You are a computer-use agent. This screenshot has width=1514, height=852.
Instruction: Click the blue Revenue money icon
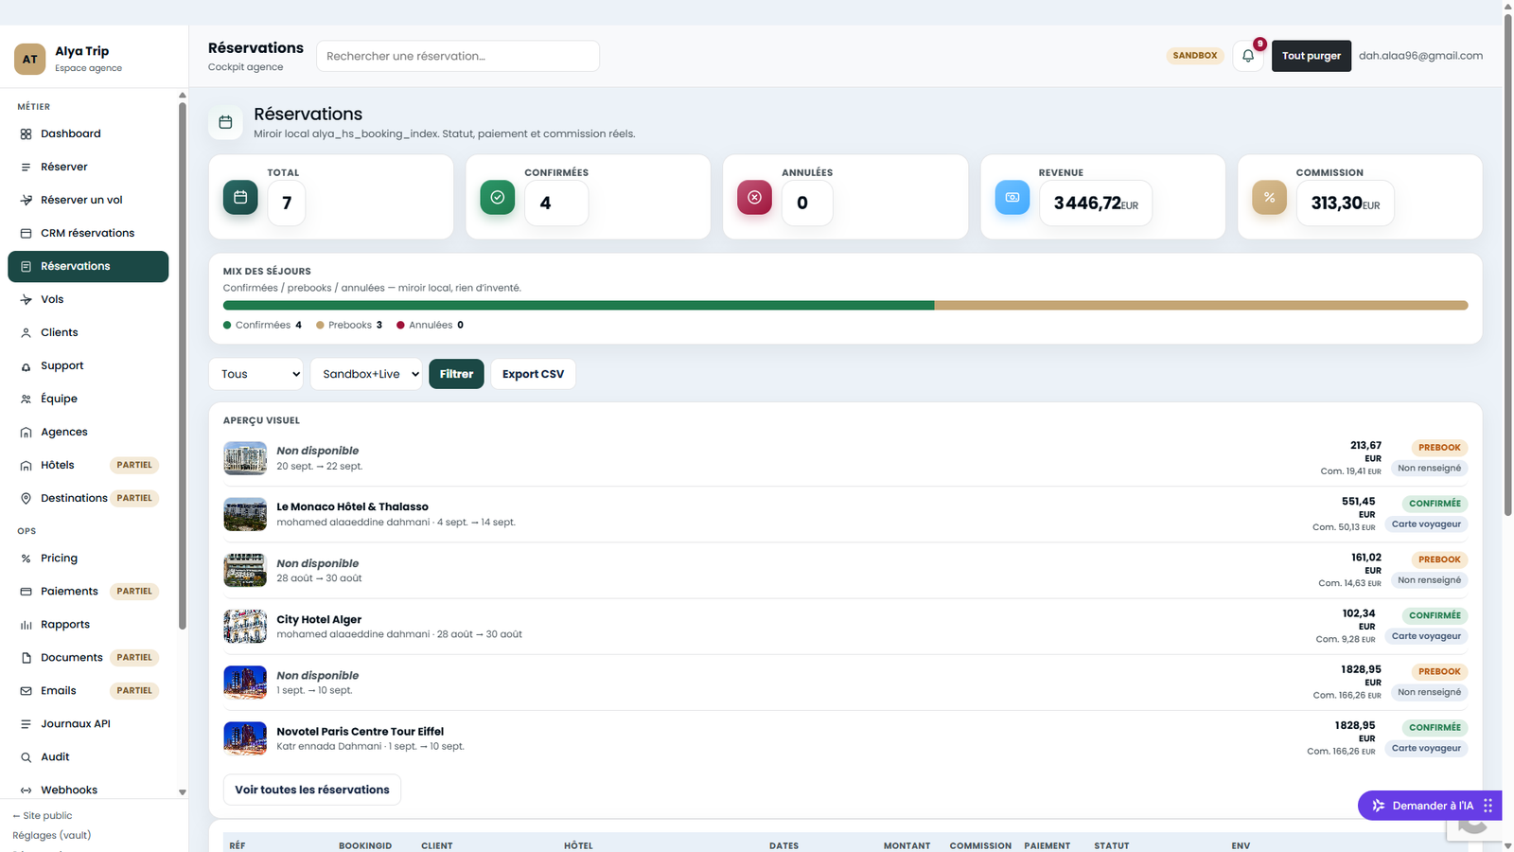point(1012,197)
